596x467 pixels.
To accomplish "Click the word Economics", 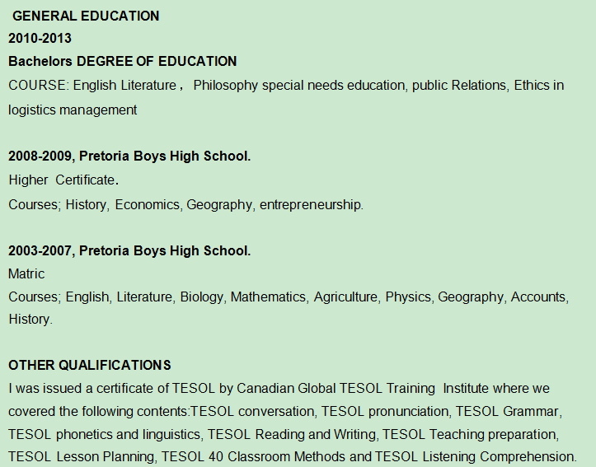I will [147, 204].
